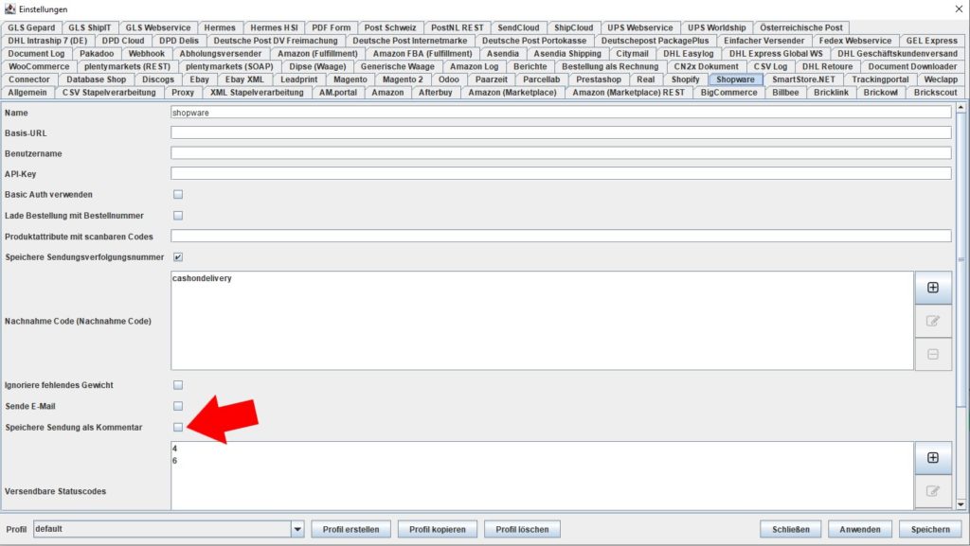Select status code 6 in the list
This screenshot has height=546, width=970.
pos(175,461)
